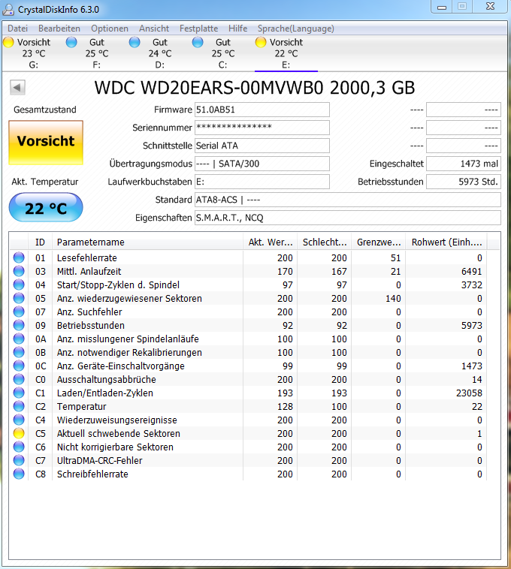
Task: Click status orb of ID 09 Betriebsstunden row
Action: [19, 325]
